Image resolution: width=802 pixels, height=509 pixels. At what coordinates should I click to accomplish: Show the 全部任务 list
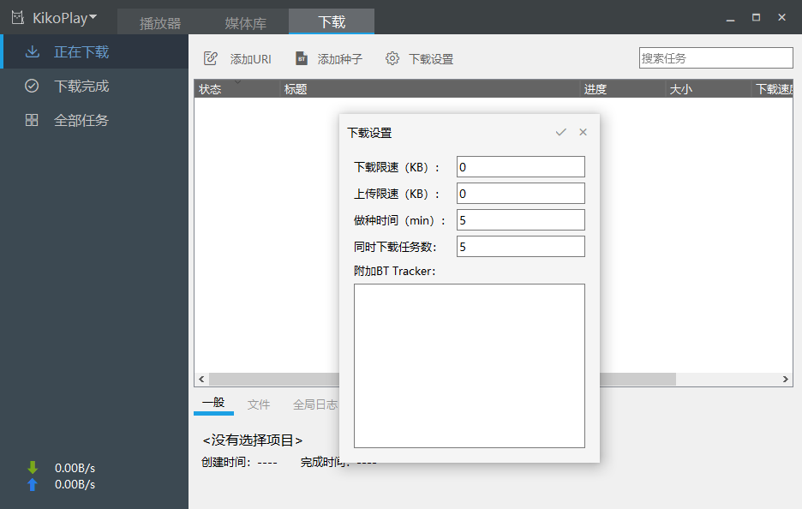click(x=94, y=120)
